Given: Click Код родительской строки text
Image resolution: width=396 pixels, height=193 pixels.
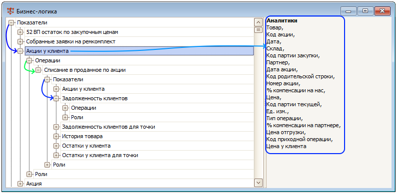Looking at the screenshot, I should 301,76.
